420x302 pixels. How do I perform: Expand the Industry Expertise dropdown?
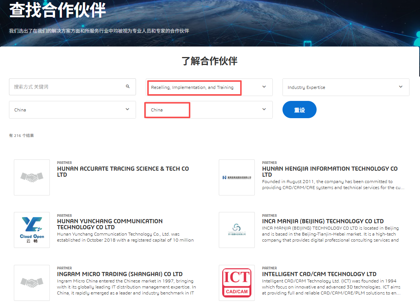(346, 87)
